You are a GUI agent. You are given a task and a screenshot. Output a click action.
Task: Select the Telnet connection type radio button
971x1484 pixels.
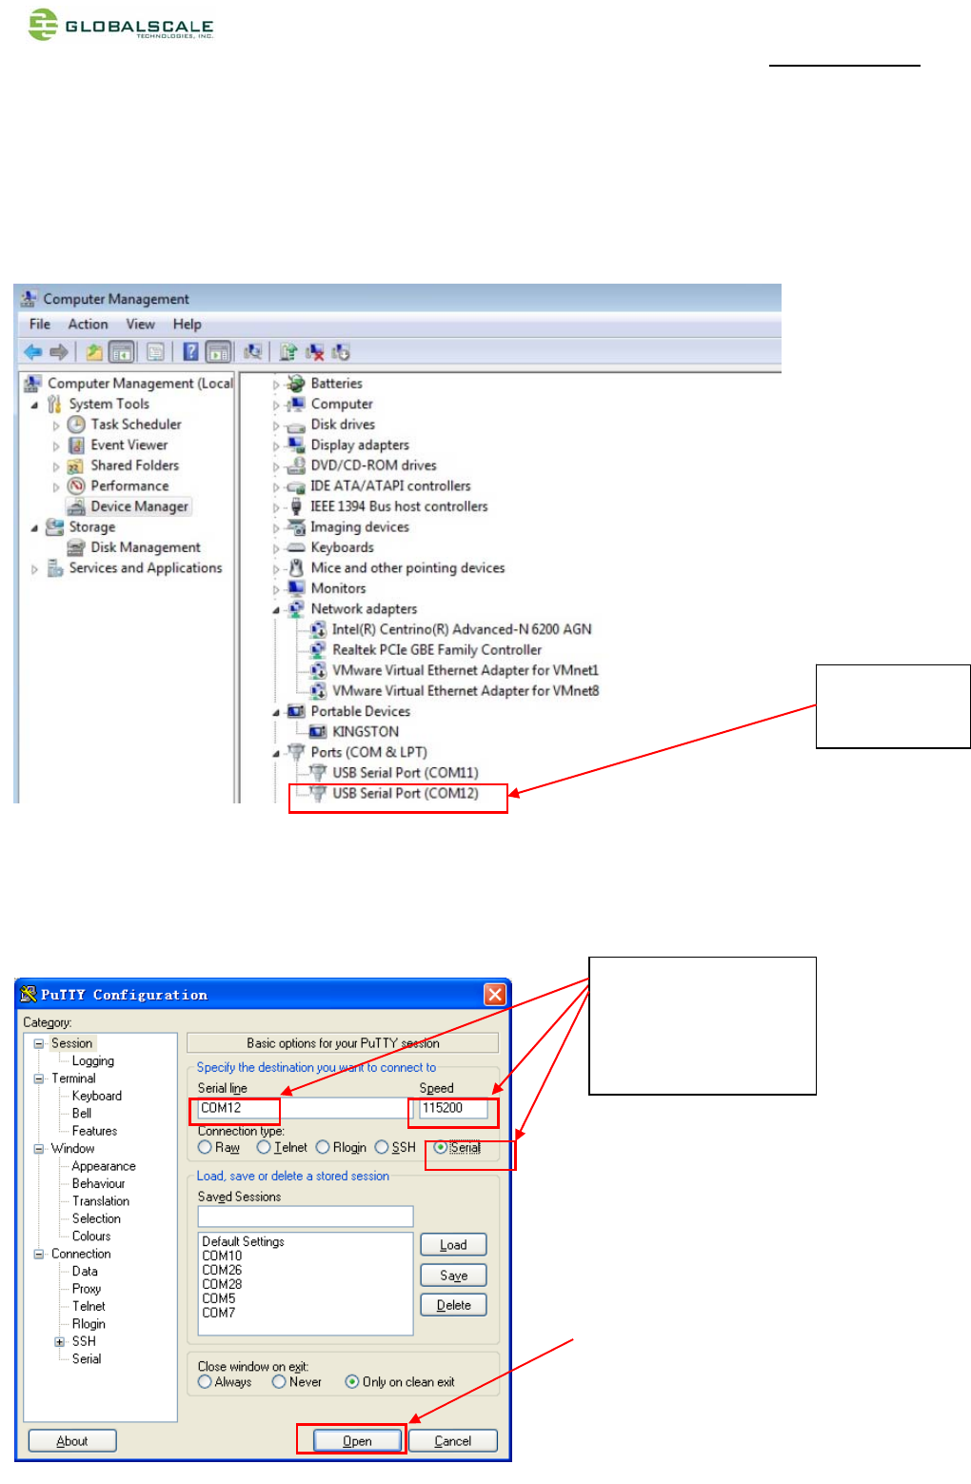[264, 1147]
